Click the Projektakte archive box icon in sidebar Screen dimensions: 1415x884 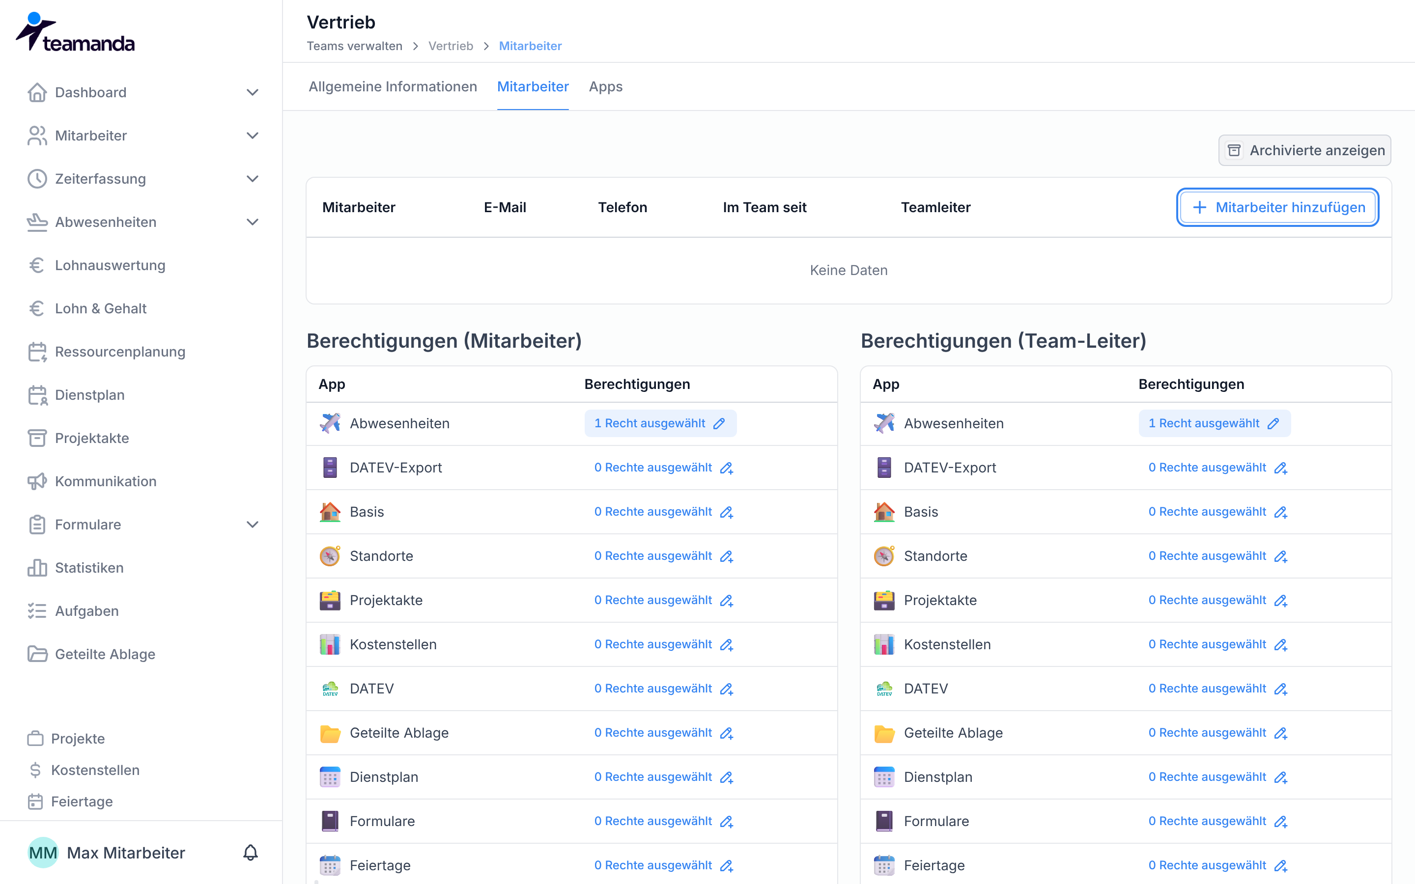[37, 438]
